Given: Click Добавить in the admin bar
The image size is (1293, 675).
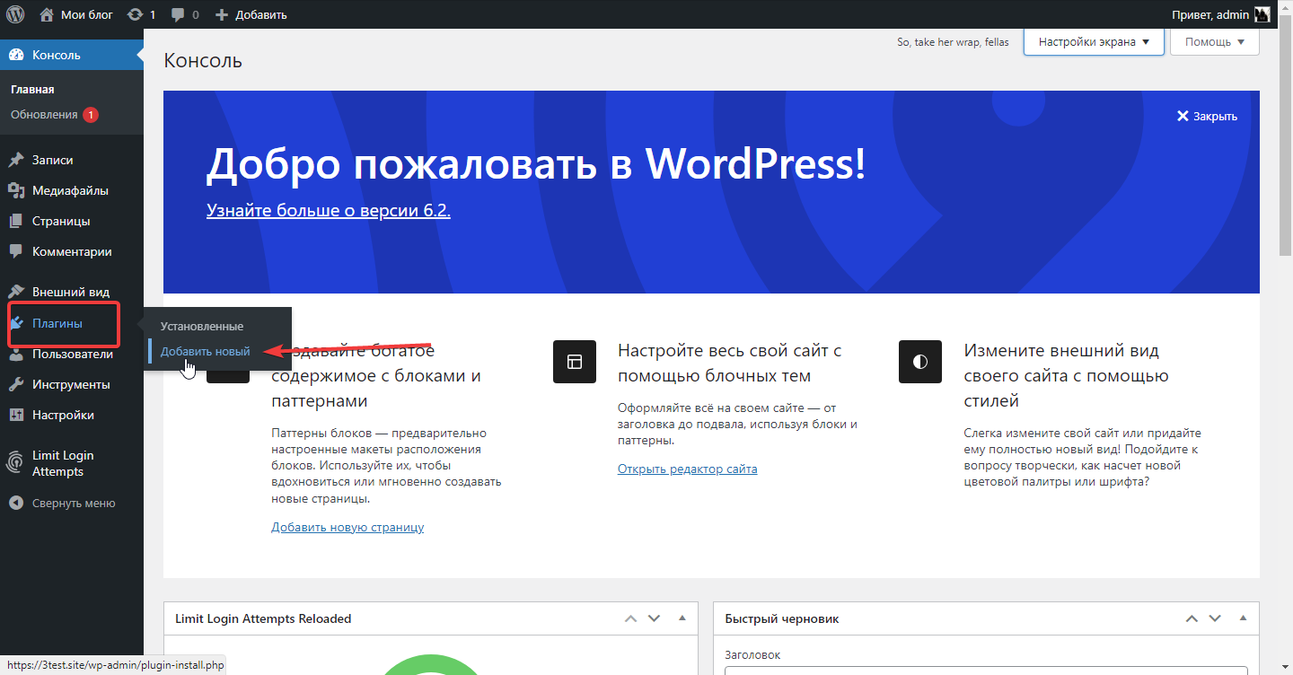Looking at the screenshot, I should (x=261, y=14).
